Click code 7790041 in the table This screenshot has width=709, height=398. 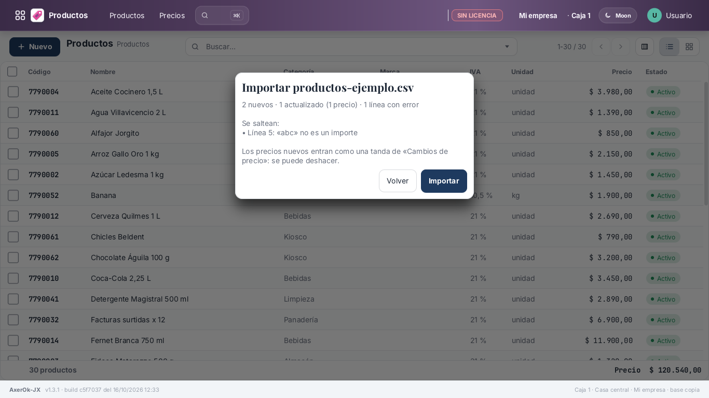pyautogui.click(x=44, y=299)
